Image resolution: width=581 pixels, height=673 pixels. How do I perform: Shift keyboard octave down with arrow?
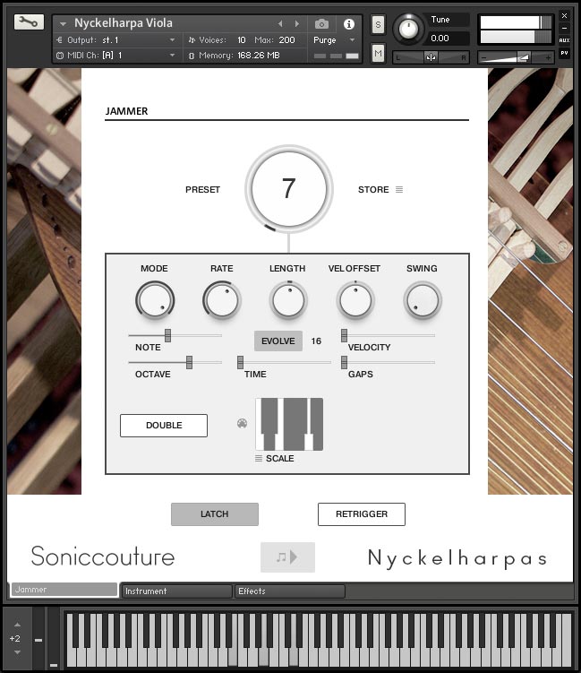[x=17, y=652]
